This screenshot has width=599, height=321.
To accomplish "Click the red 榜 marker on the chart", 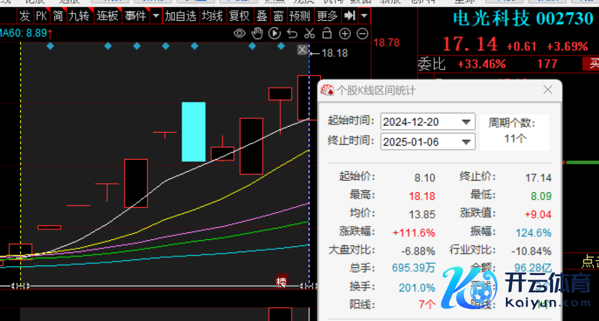I will pos(282,282).
